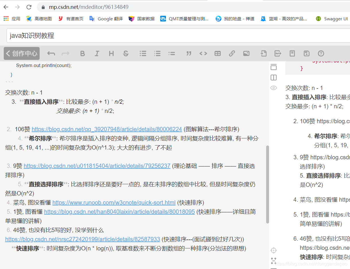Save the article draft
This screenshot has height=269, width=350.
point(307,53)
